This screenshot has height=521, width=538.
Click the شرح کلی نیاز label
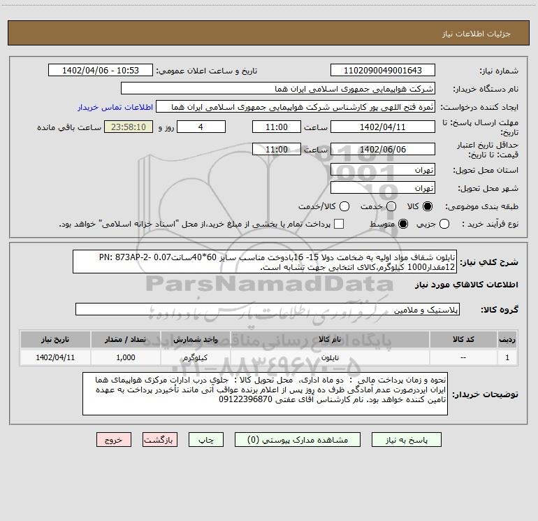[x=488, y=262]
